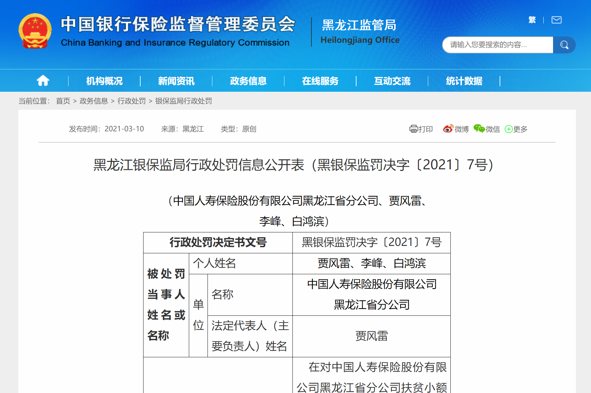The image size is (591, 393).
Task: Click the Heilongjiang Office English label
Action: [360, 40]
